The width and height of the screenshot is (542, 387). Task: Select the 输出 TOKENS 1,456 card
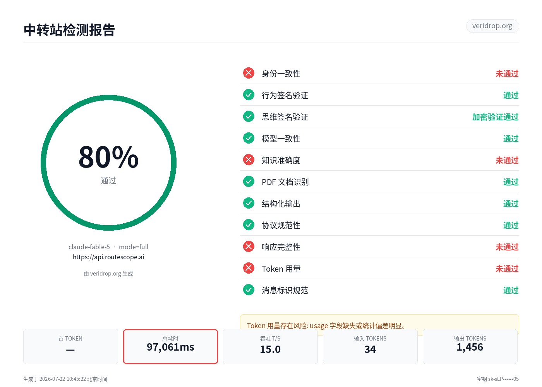(x=470, y=346)
